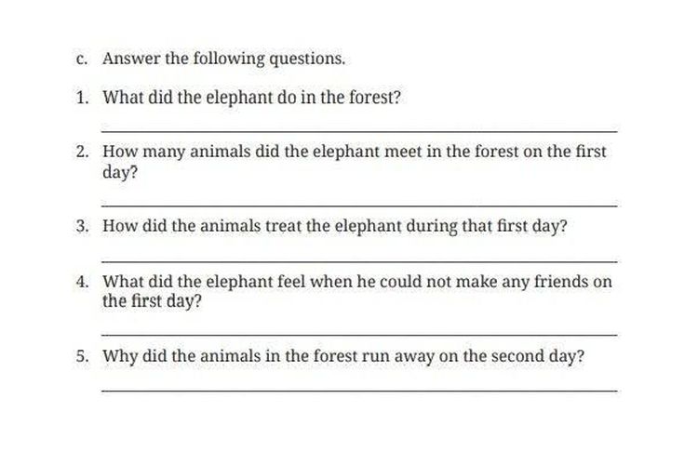Click 'the first day?' ending question 4
Image resolution: width=698 pixels, height=465 pixels.
pyautogui.click(x=152, y=301)
